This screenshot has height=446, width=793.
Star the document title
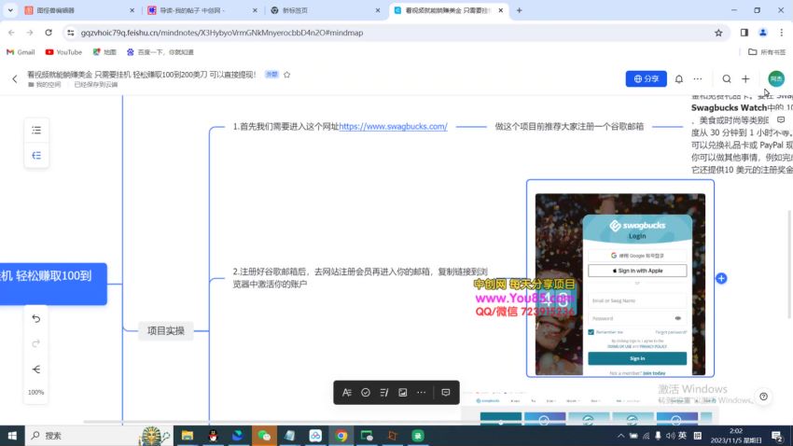click(286, 75)
